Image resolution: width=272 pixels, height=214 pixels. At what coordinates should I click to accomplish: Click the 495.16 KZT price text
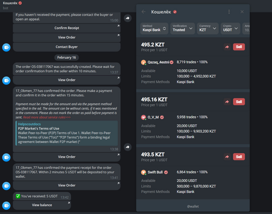coord(154,100)
